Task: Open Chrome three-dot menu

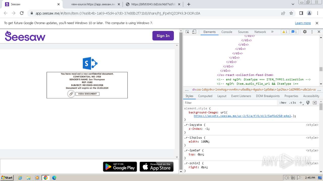Action: [x=317, y=13]
